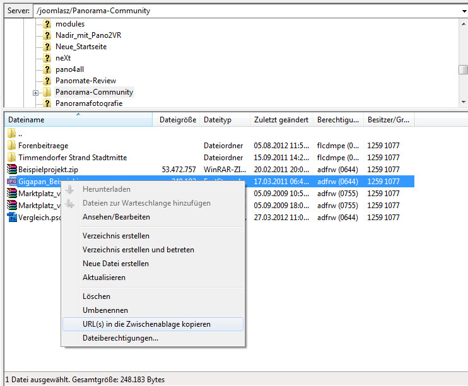Screen dimensions: 468x386
Task: Select "Löschen" in the context menu
Action: [x=97, y=296]
